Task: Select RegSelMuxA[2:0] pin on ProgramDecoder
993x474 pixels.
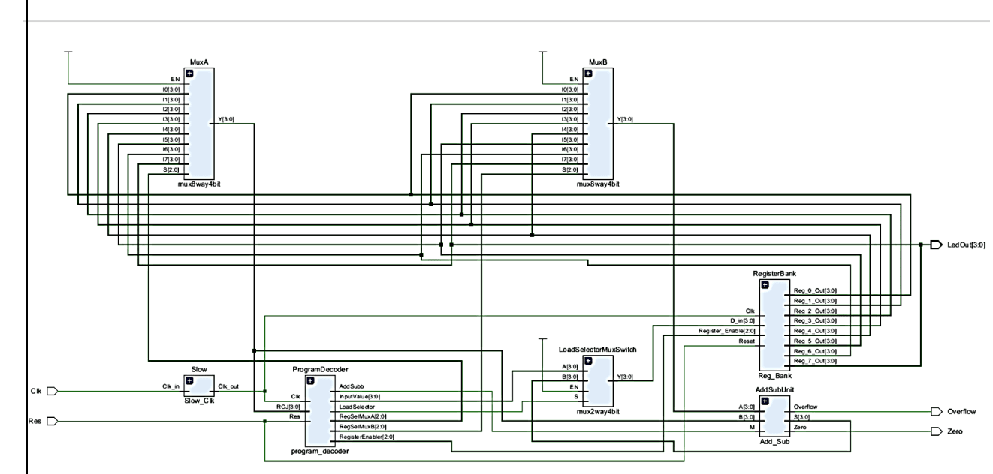Action: pos(364,416)
